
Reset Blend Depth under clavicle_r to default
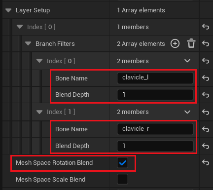coord(206,146)
